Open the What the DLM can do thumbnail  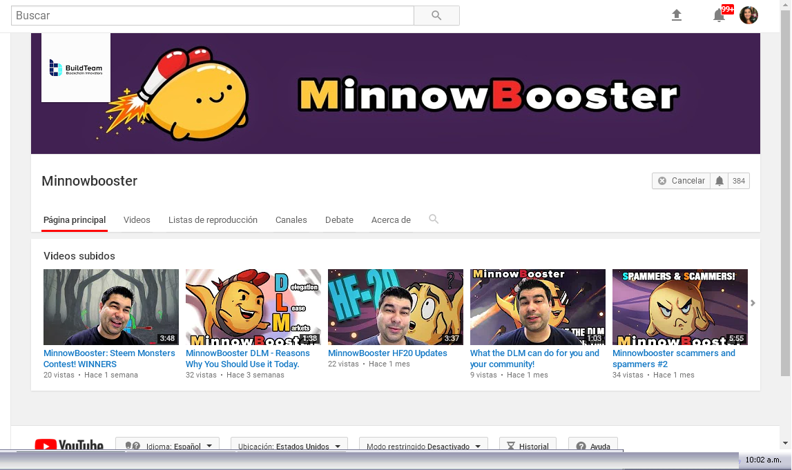tap(537, 307)
